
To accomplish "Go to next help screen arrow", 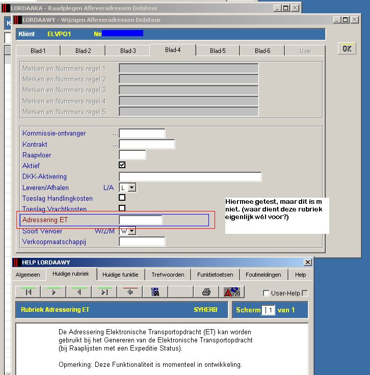I will [54, 292].
